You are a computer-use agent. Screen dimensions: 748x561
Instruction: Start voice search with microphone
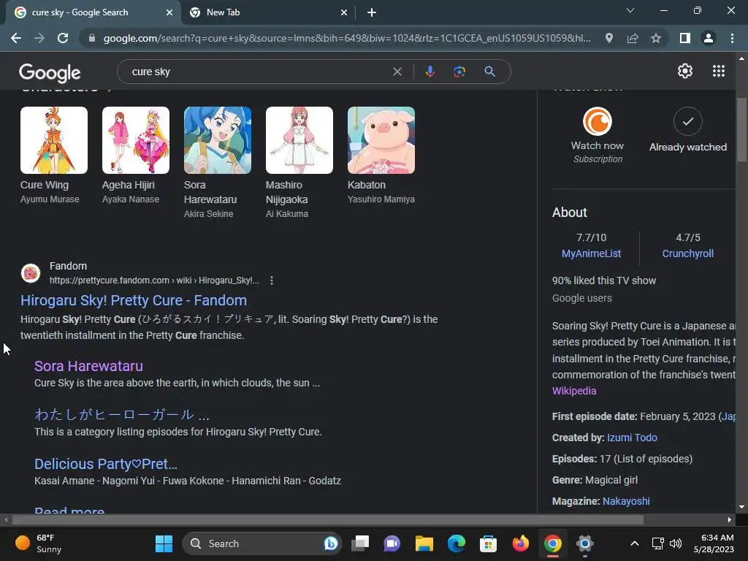pos(430,72)
